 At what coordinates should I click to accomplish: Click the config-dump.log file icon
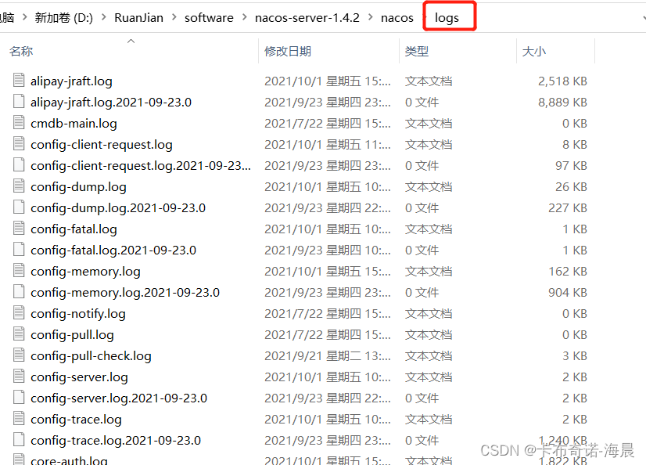(17, 186)
